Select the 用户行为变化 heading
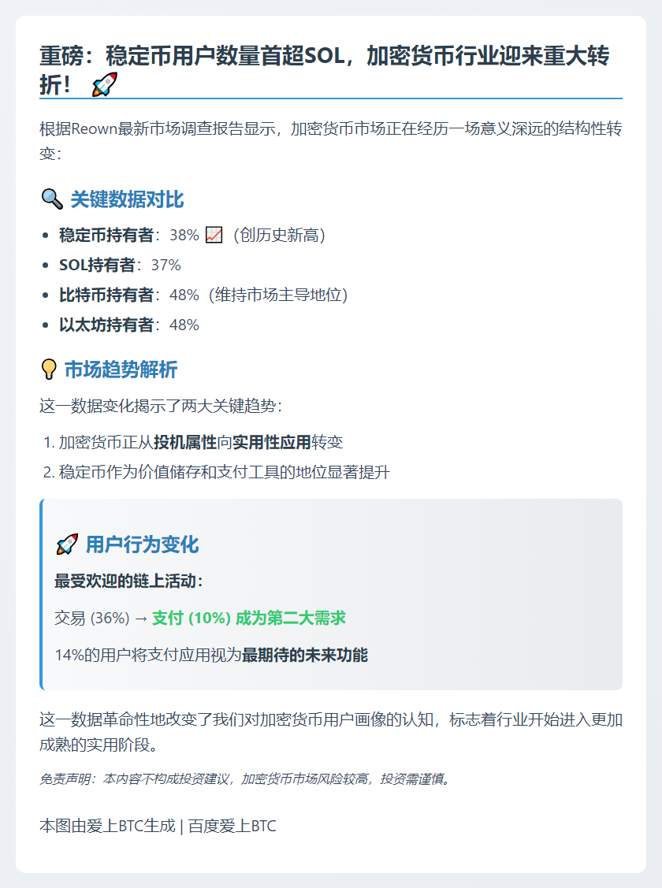Viewport: 662px width, 888px height. point(142,544)
